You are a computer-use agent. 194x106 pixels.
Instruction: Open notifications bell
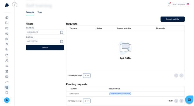tap(169, 4)
